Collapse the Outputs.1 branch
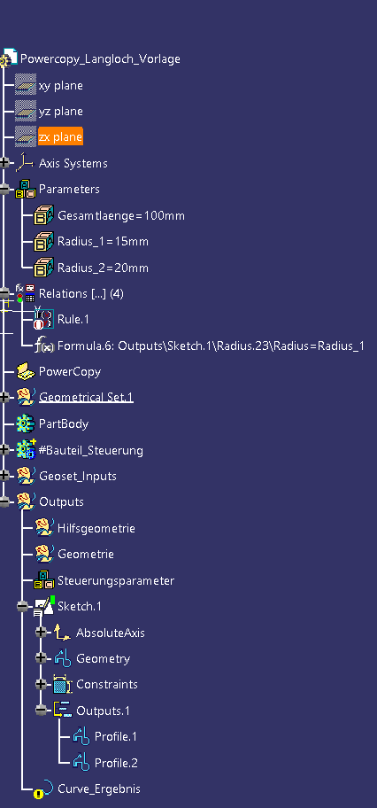 42,711
